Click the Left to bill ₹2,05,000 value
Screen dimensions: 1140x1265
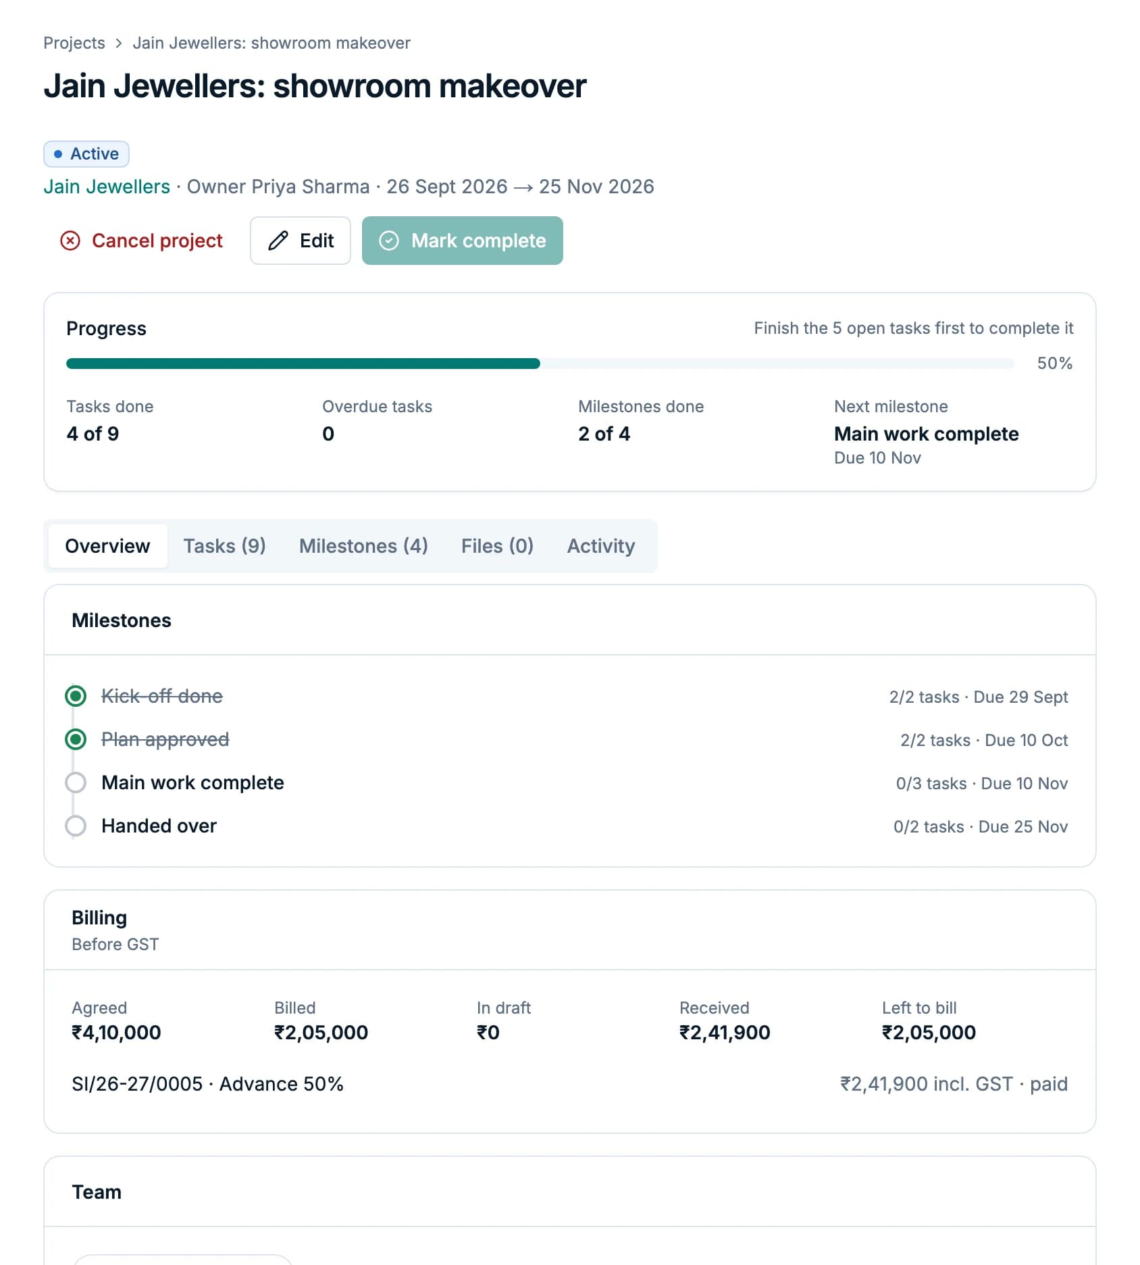pyautogui.click(x=929, y=1033)
